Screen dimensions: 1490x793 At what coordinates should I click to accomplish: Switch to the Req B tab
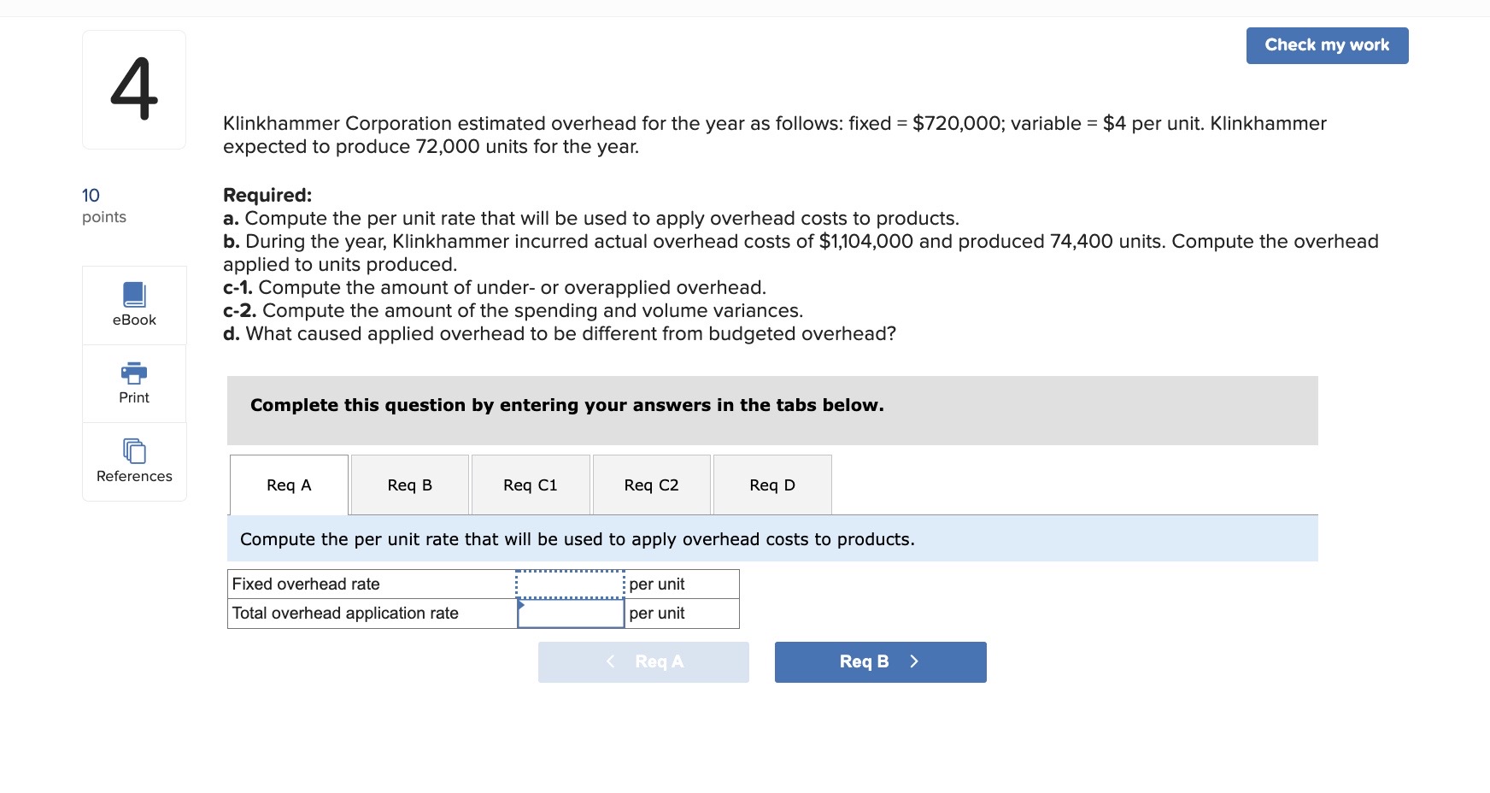409,485
